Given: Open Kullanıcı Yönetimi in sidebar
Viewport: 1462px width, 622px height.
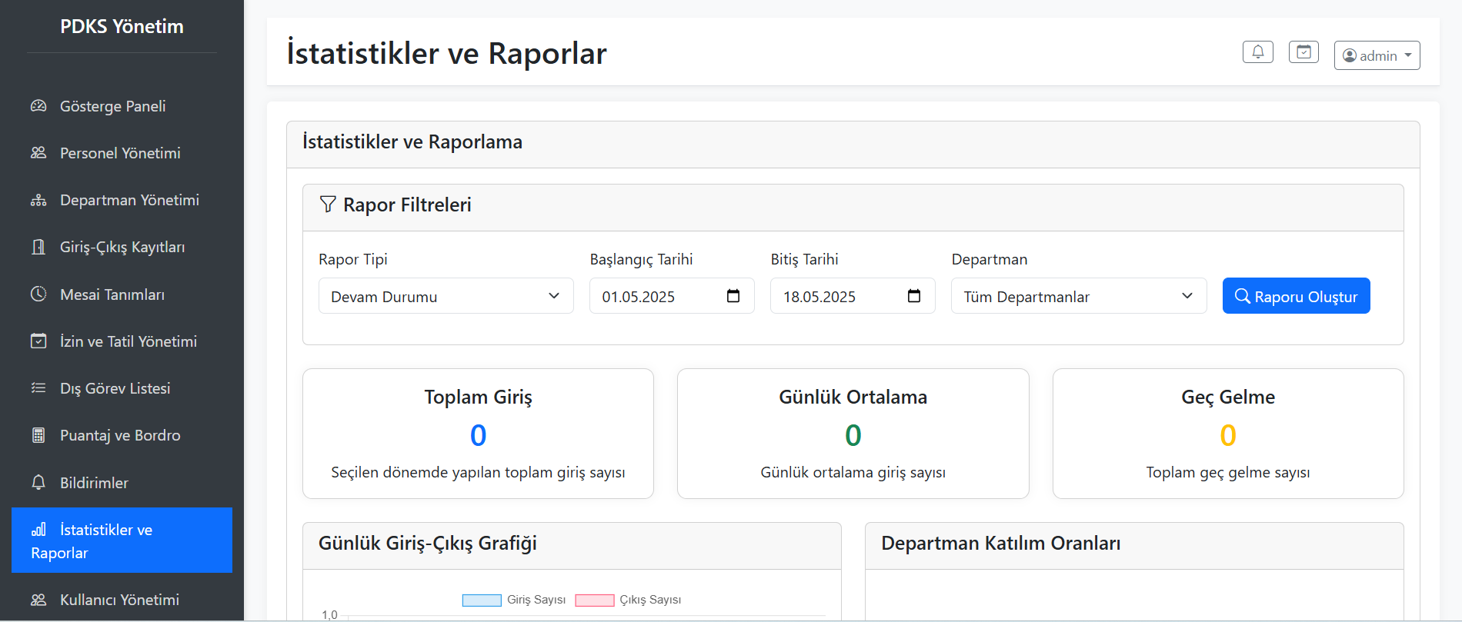Looking at the screenshot, I should (x=119, y=600).
